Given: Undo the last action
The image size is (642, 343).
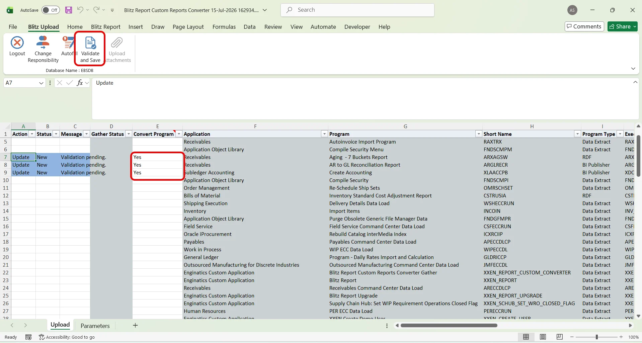Looking at the screenshot, I should tap(80, 10).
